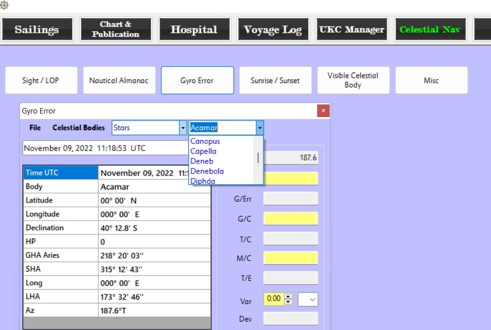Select Denebola in the star list
Screen dimensions: 491x330
(207, 171)
